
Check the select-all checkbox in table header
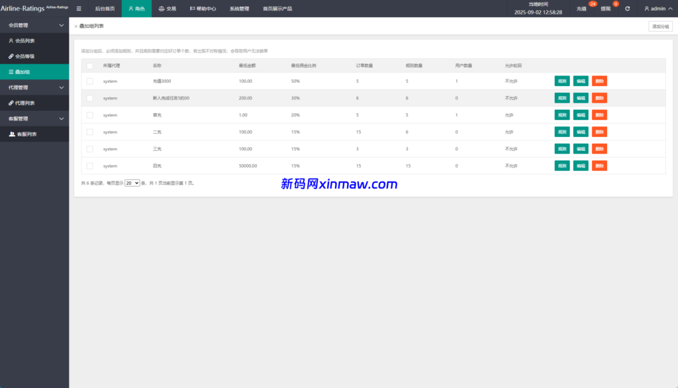tap(89, 66)
